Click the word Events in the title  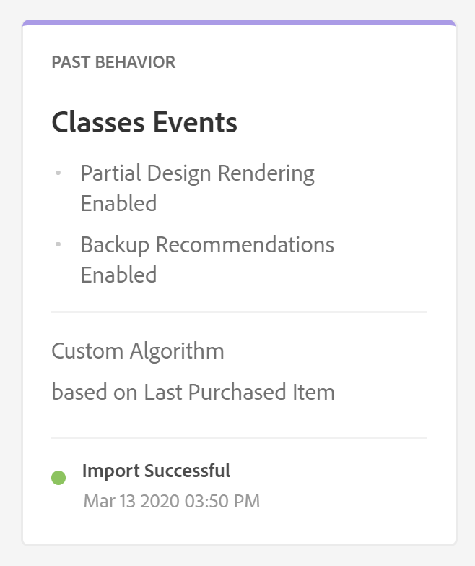[x=191, y=123]
